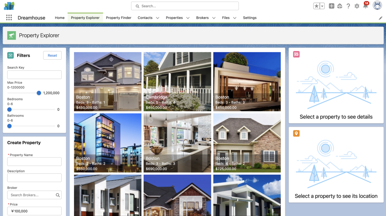Click the Filters sliders icon
This screenshot has width=386, height=216.
pos(11,55)
